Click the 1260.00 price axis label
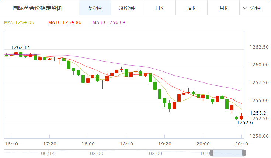 pos(258,65)
